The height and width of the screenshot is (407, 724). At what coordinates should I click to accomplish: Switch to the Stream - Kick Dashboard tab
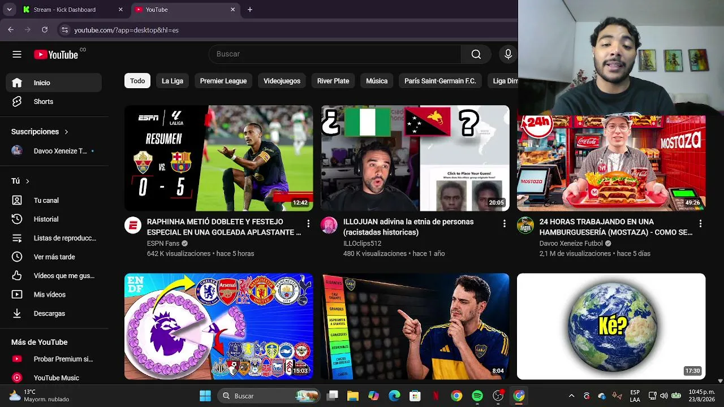click(x=74, y=10)
